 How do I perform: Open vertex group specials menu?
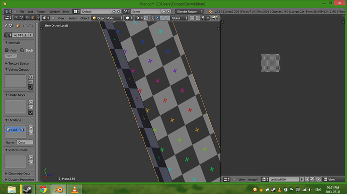31,87
